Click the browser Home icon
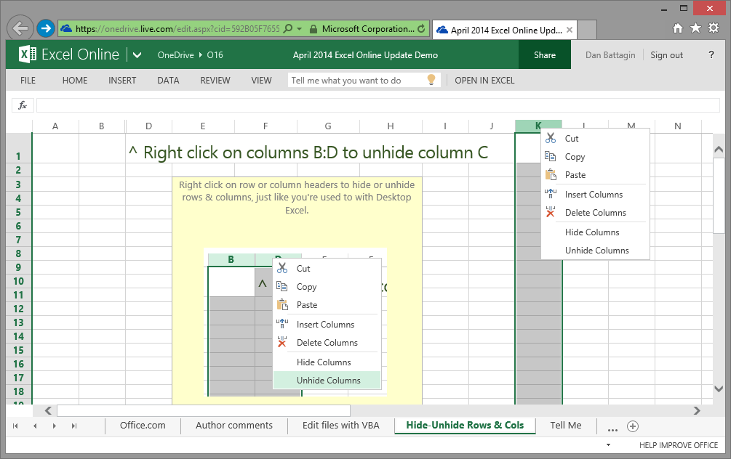Viewport: 731px width, 459px height. (678, 28)
